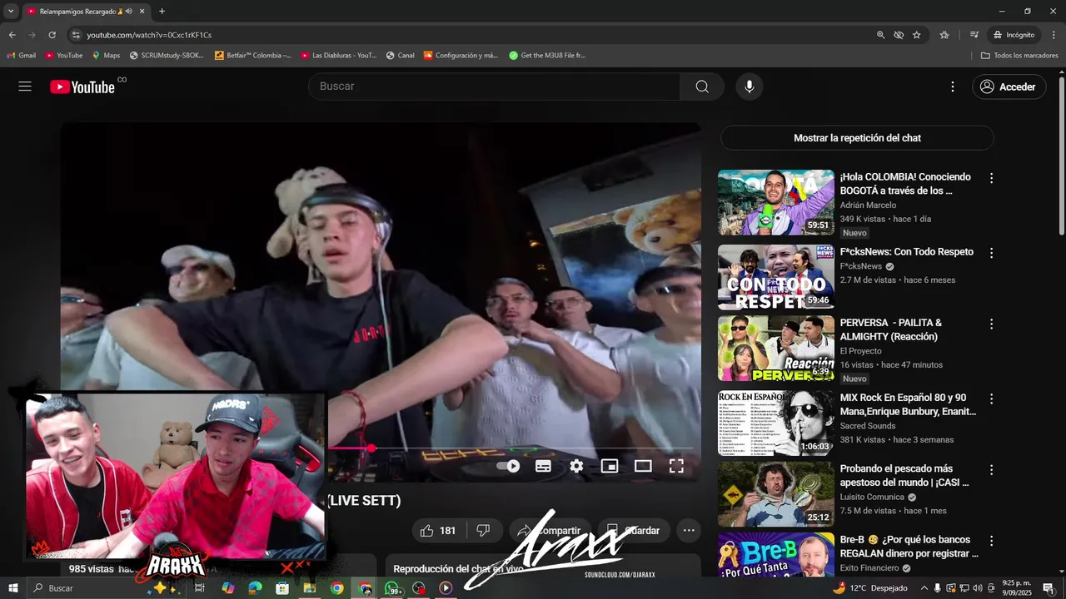
Task: Open options for the PERVERSA reaction video
Action: click(x=991, y=324)
